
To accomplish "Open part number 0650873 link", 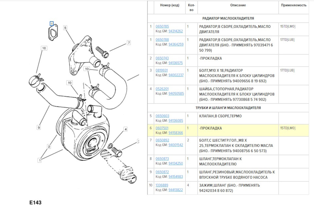I will 162,159.
